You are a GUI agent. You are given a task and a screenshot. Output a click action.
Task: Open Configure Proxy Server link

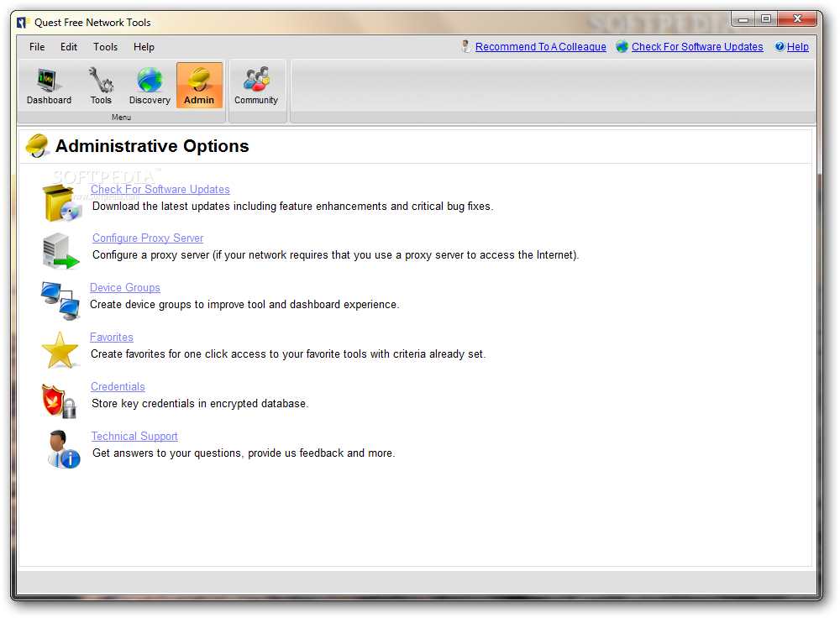coord(148,238)
